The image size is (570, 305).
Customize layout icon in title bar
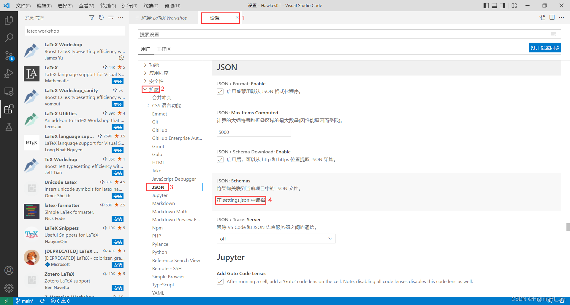(514, 6)
